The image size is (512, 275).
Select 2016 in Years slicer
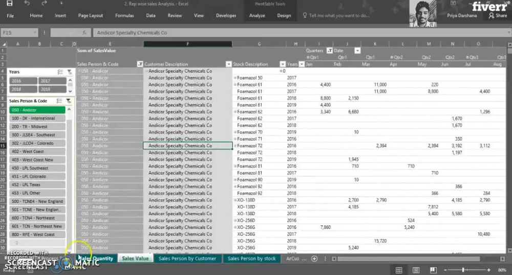click(23, 81)
